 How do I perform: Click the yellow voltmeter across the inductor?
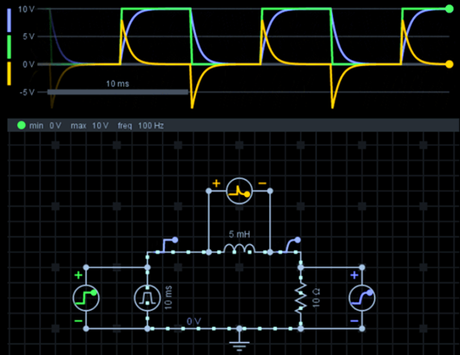pos(240,191)
